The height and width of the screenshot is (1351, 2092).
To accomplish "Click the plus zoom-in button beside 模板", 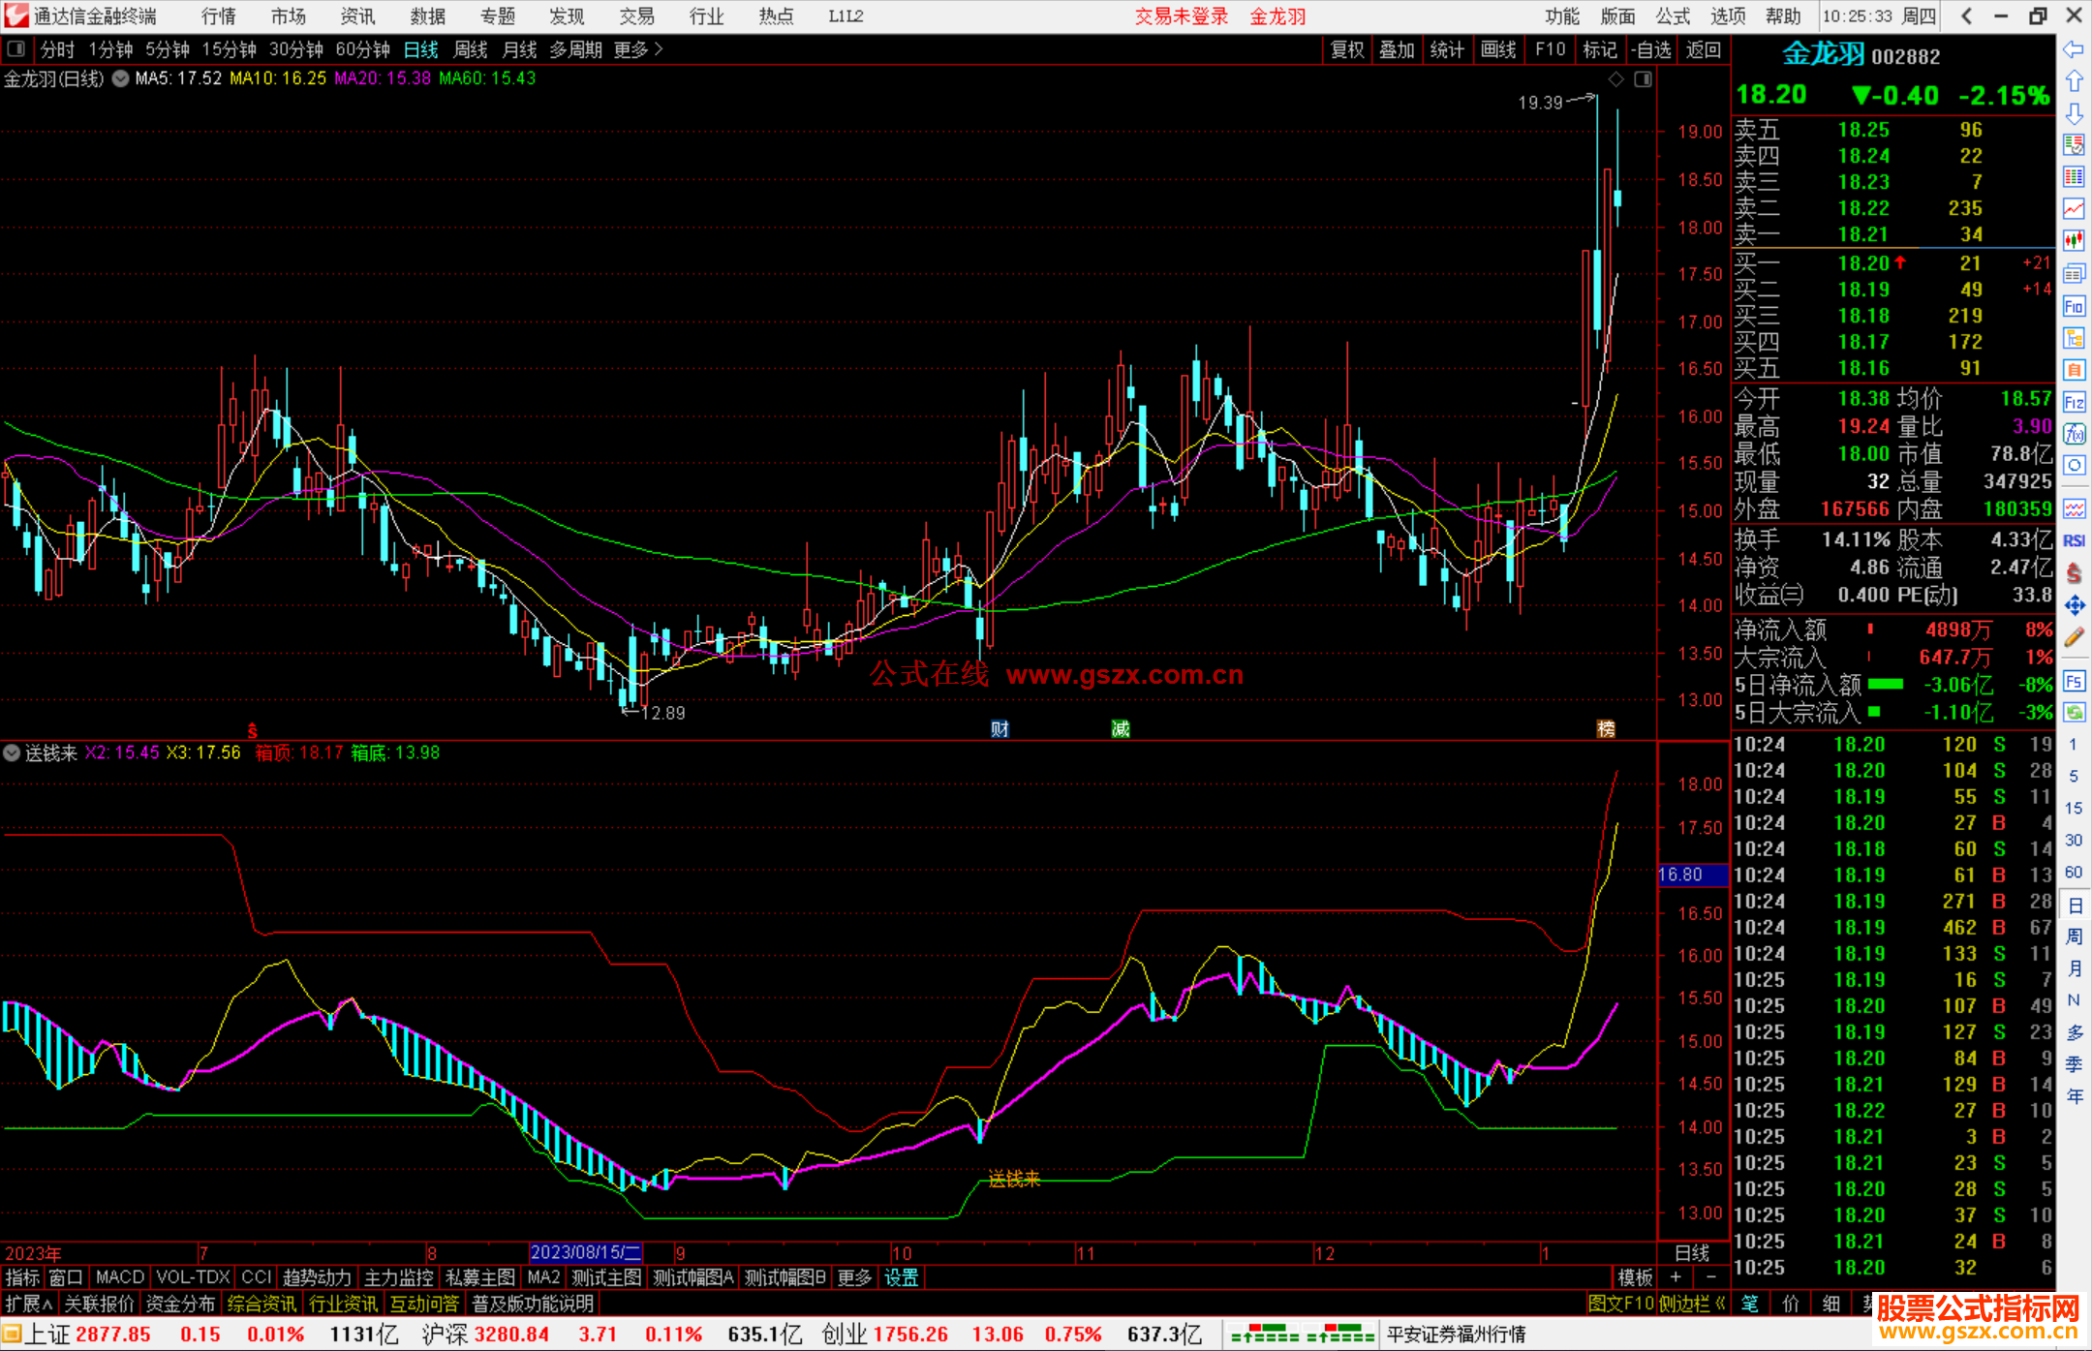I will pyautogui.click(x=1676, y=1277).
